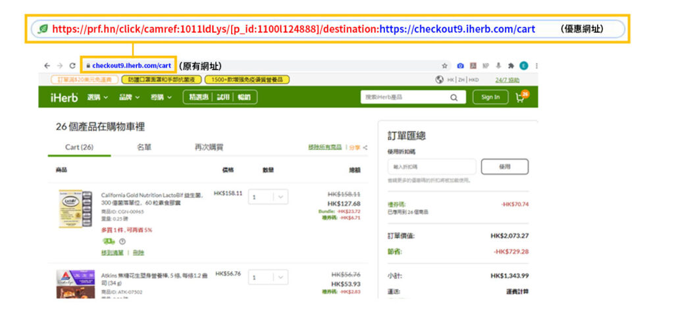Click the Atkins total HK$53.93

pyautogui.click(x=346, y=283)
